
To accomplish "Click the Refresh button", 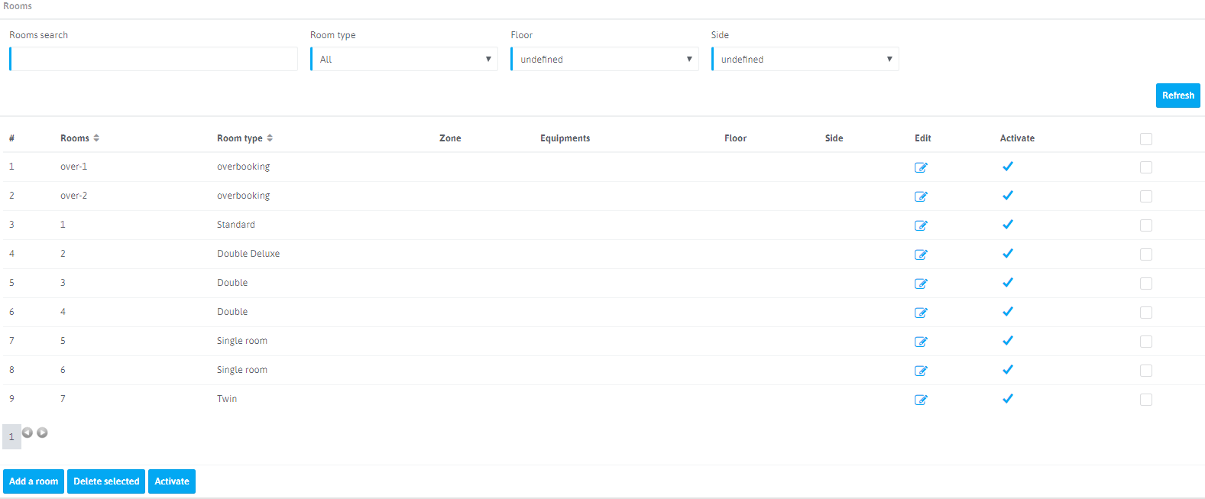I will click(1177, 96).
